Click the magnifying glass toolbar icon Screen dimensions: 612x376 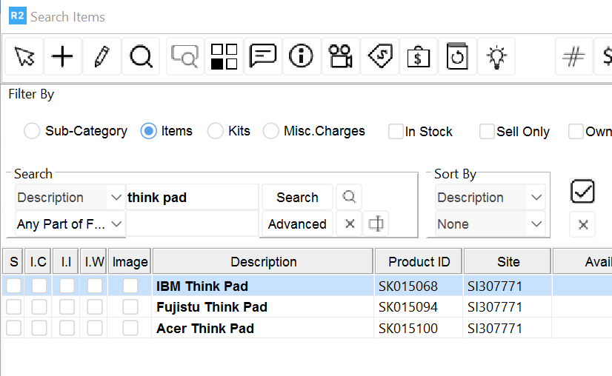pyautogui.click(x=141, y=57)
